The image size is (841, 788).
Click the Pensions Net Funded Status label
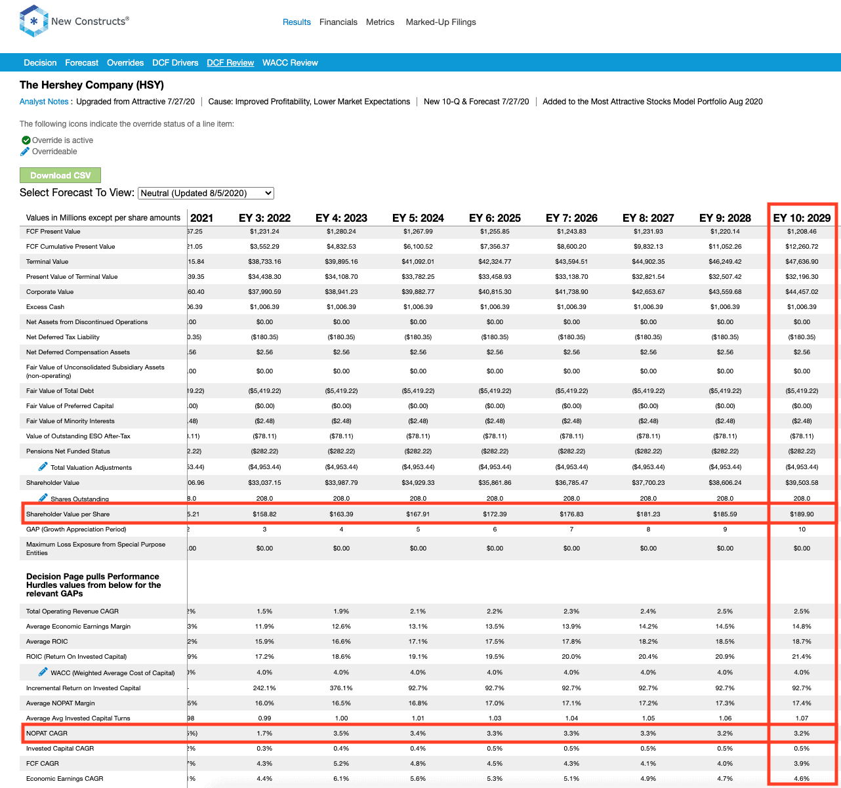68,451
